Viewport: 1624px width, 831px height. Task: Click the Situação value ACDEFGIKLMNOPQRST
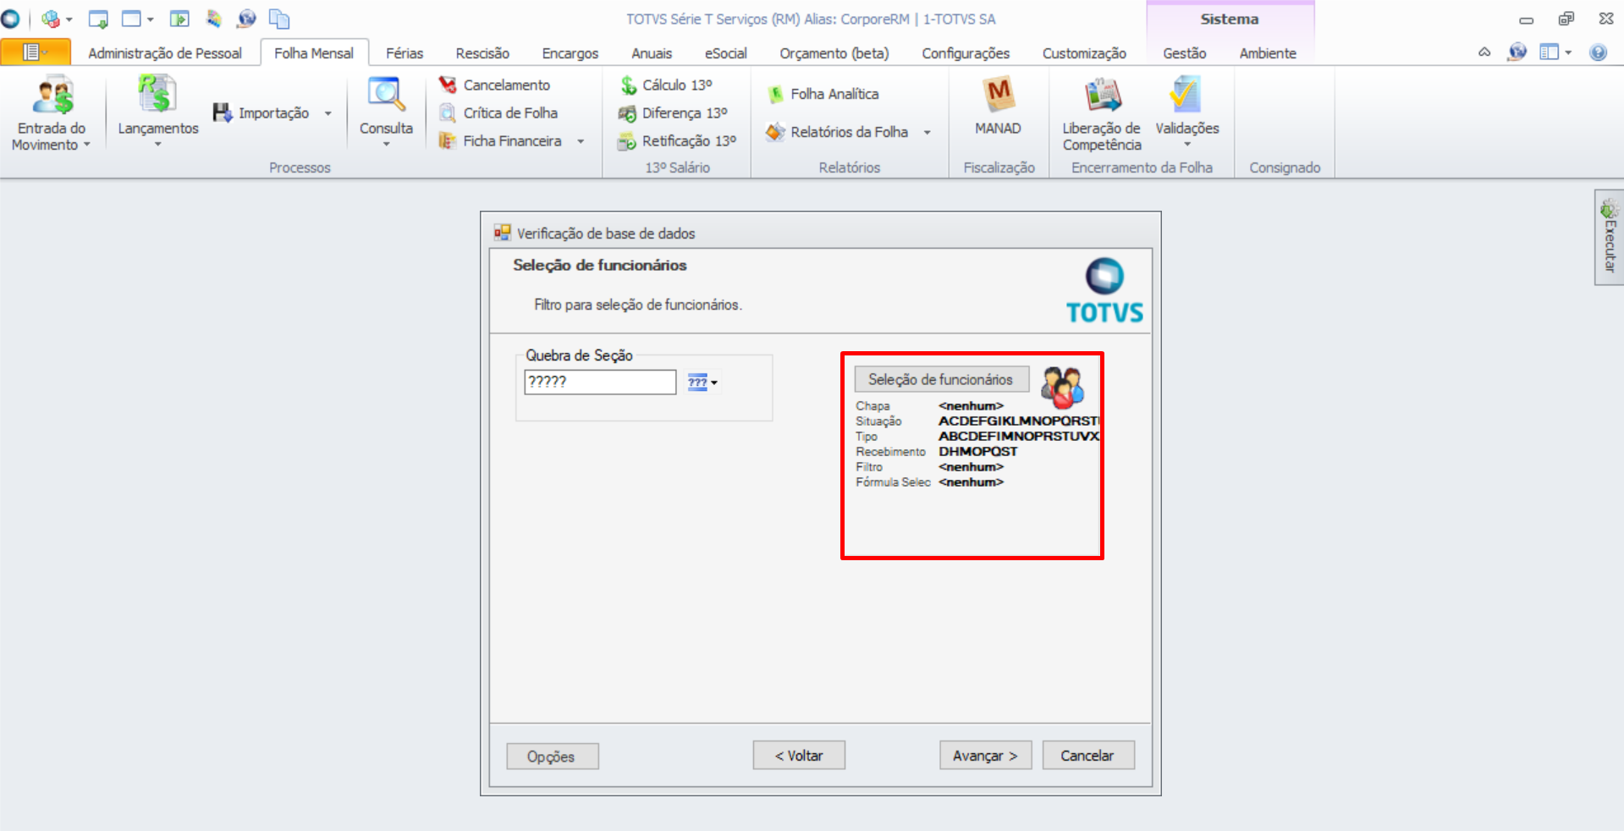[1019, 421]
